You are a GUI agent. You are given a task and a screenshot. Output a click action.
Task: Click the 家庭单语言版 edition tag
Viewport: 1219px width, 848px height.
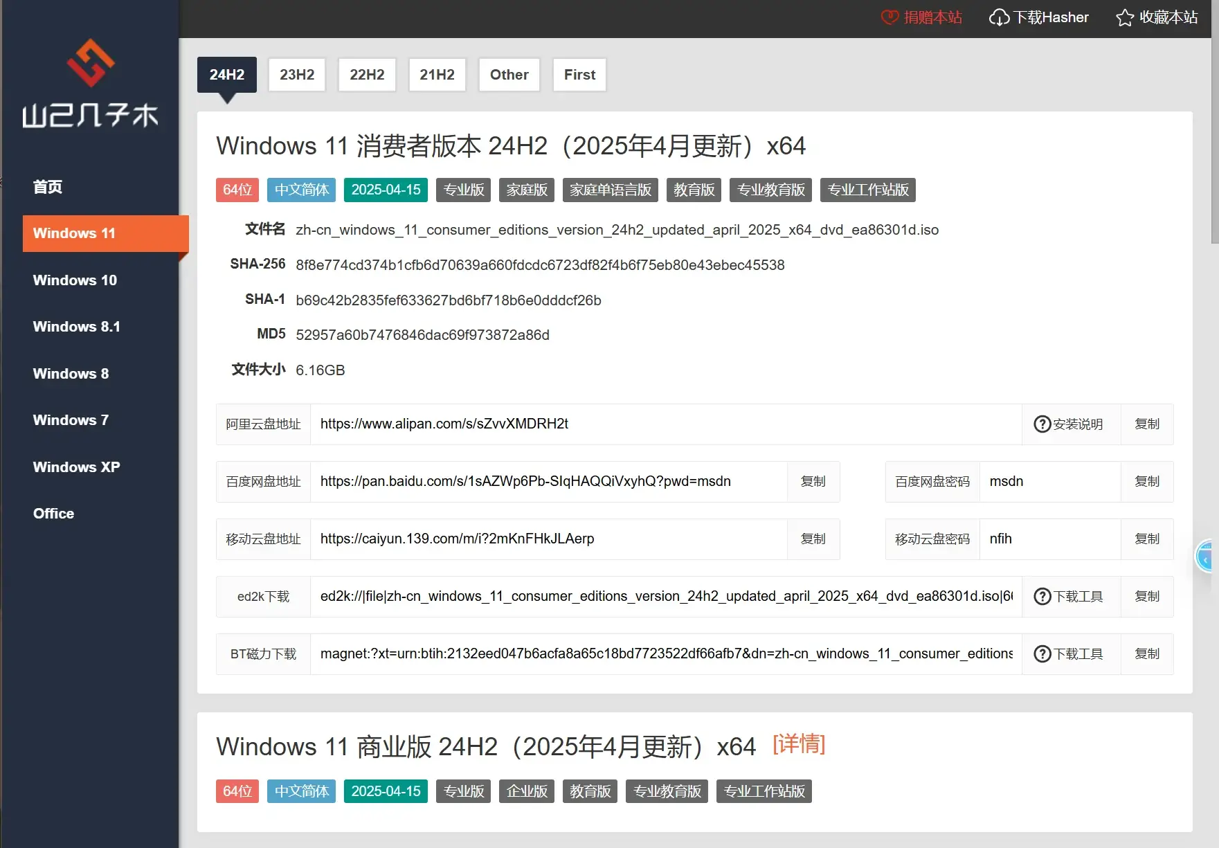[x=611, y=190]
